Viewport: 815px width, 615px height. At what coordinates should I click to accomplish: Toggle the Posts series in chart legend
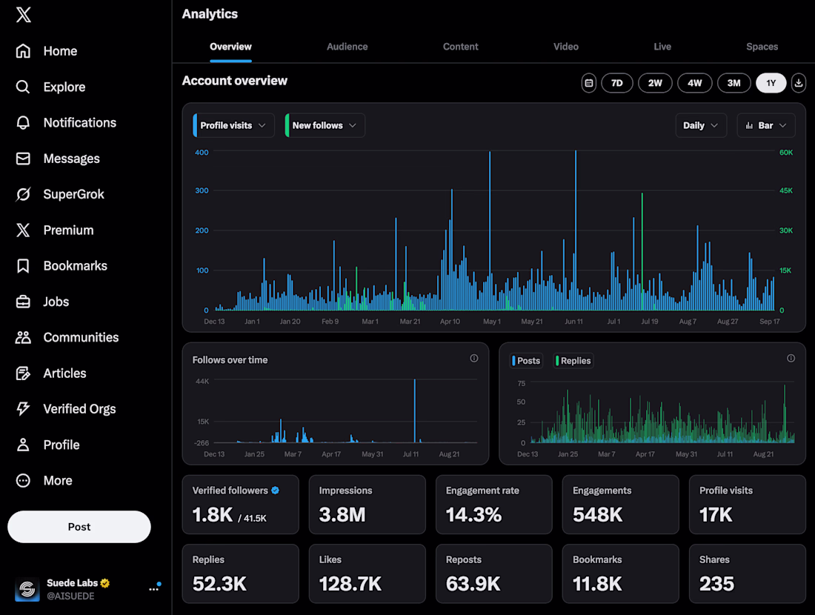(x=526, y=361)
